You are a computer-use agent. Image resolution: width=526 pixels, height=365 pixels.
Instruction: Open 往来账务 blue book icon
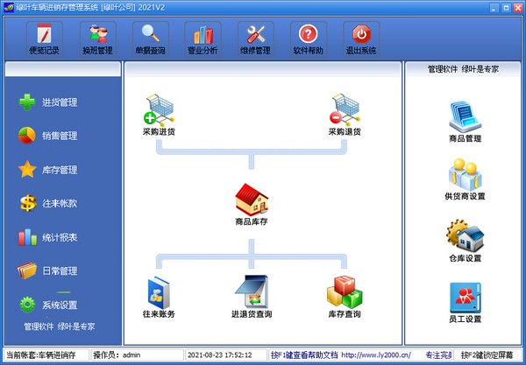pyautogui.click(x=159, y=297)
